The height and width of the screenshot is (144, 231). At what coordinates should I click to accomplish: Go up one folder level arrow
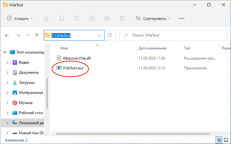click(x=37, y=35)
